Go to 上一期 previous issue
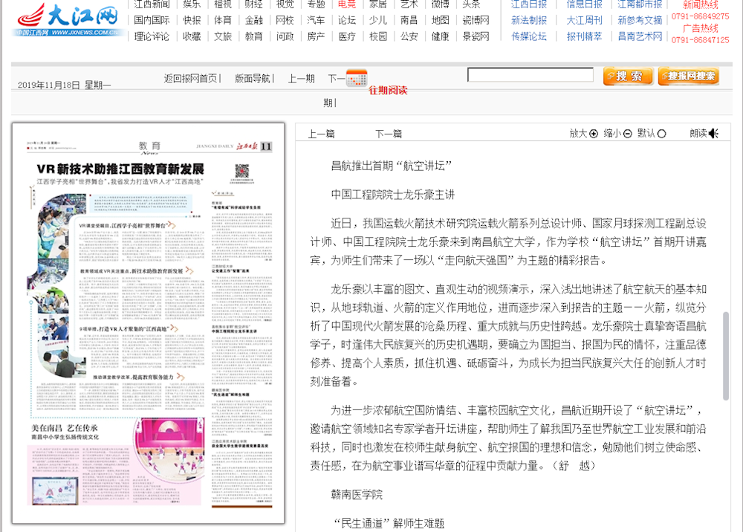Screen dimensions: 743x532 click(301, 79)
